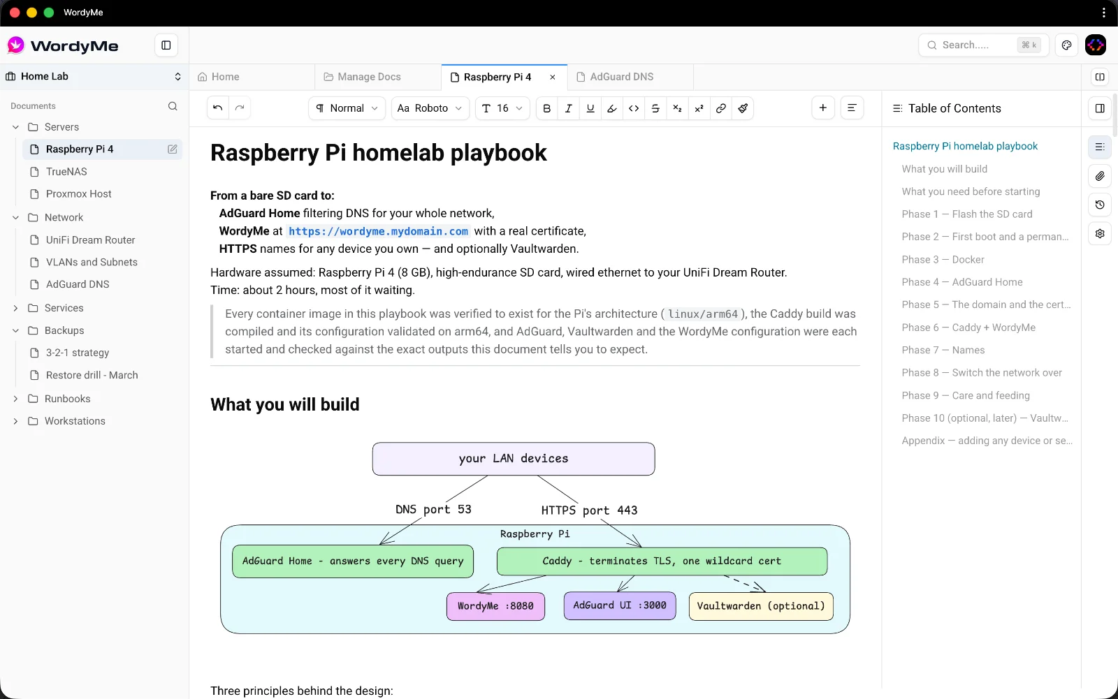This screenshot has height=699, width=1118.
Task: Jump to Phase 6 — Caddy + WordyMe
Action: 968,328
